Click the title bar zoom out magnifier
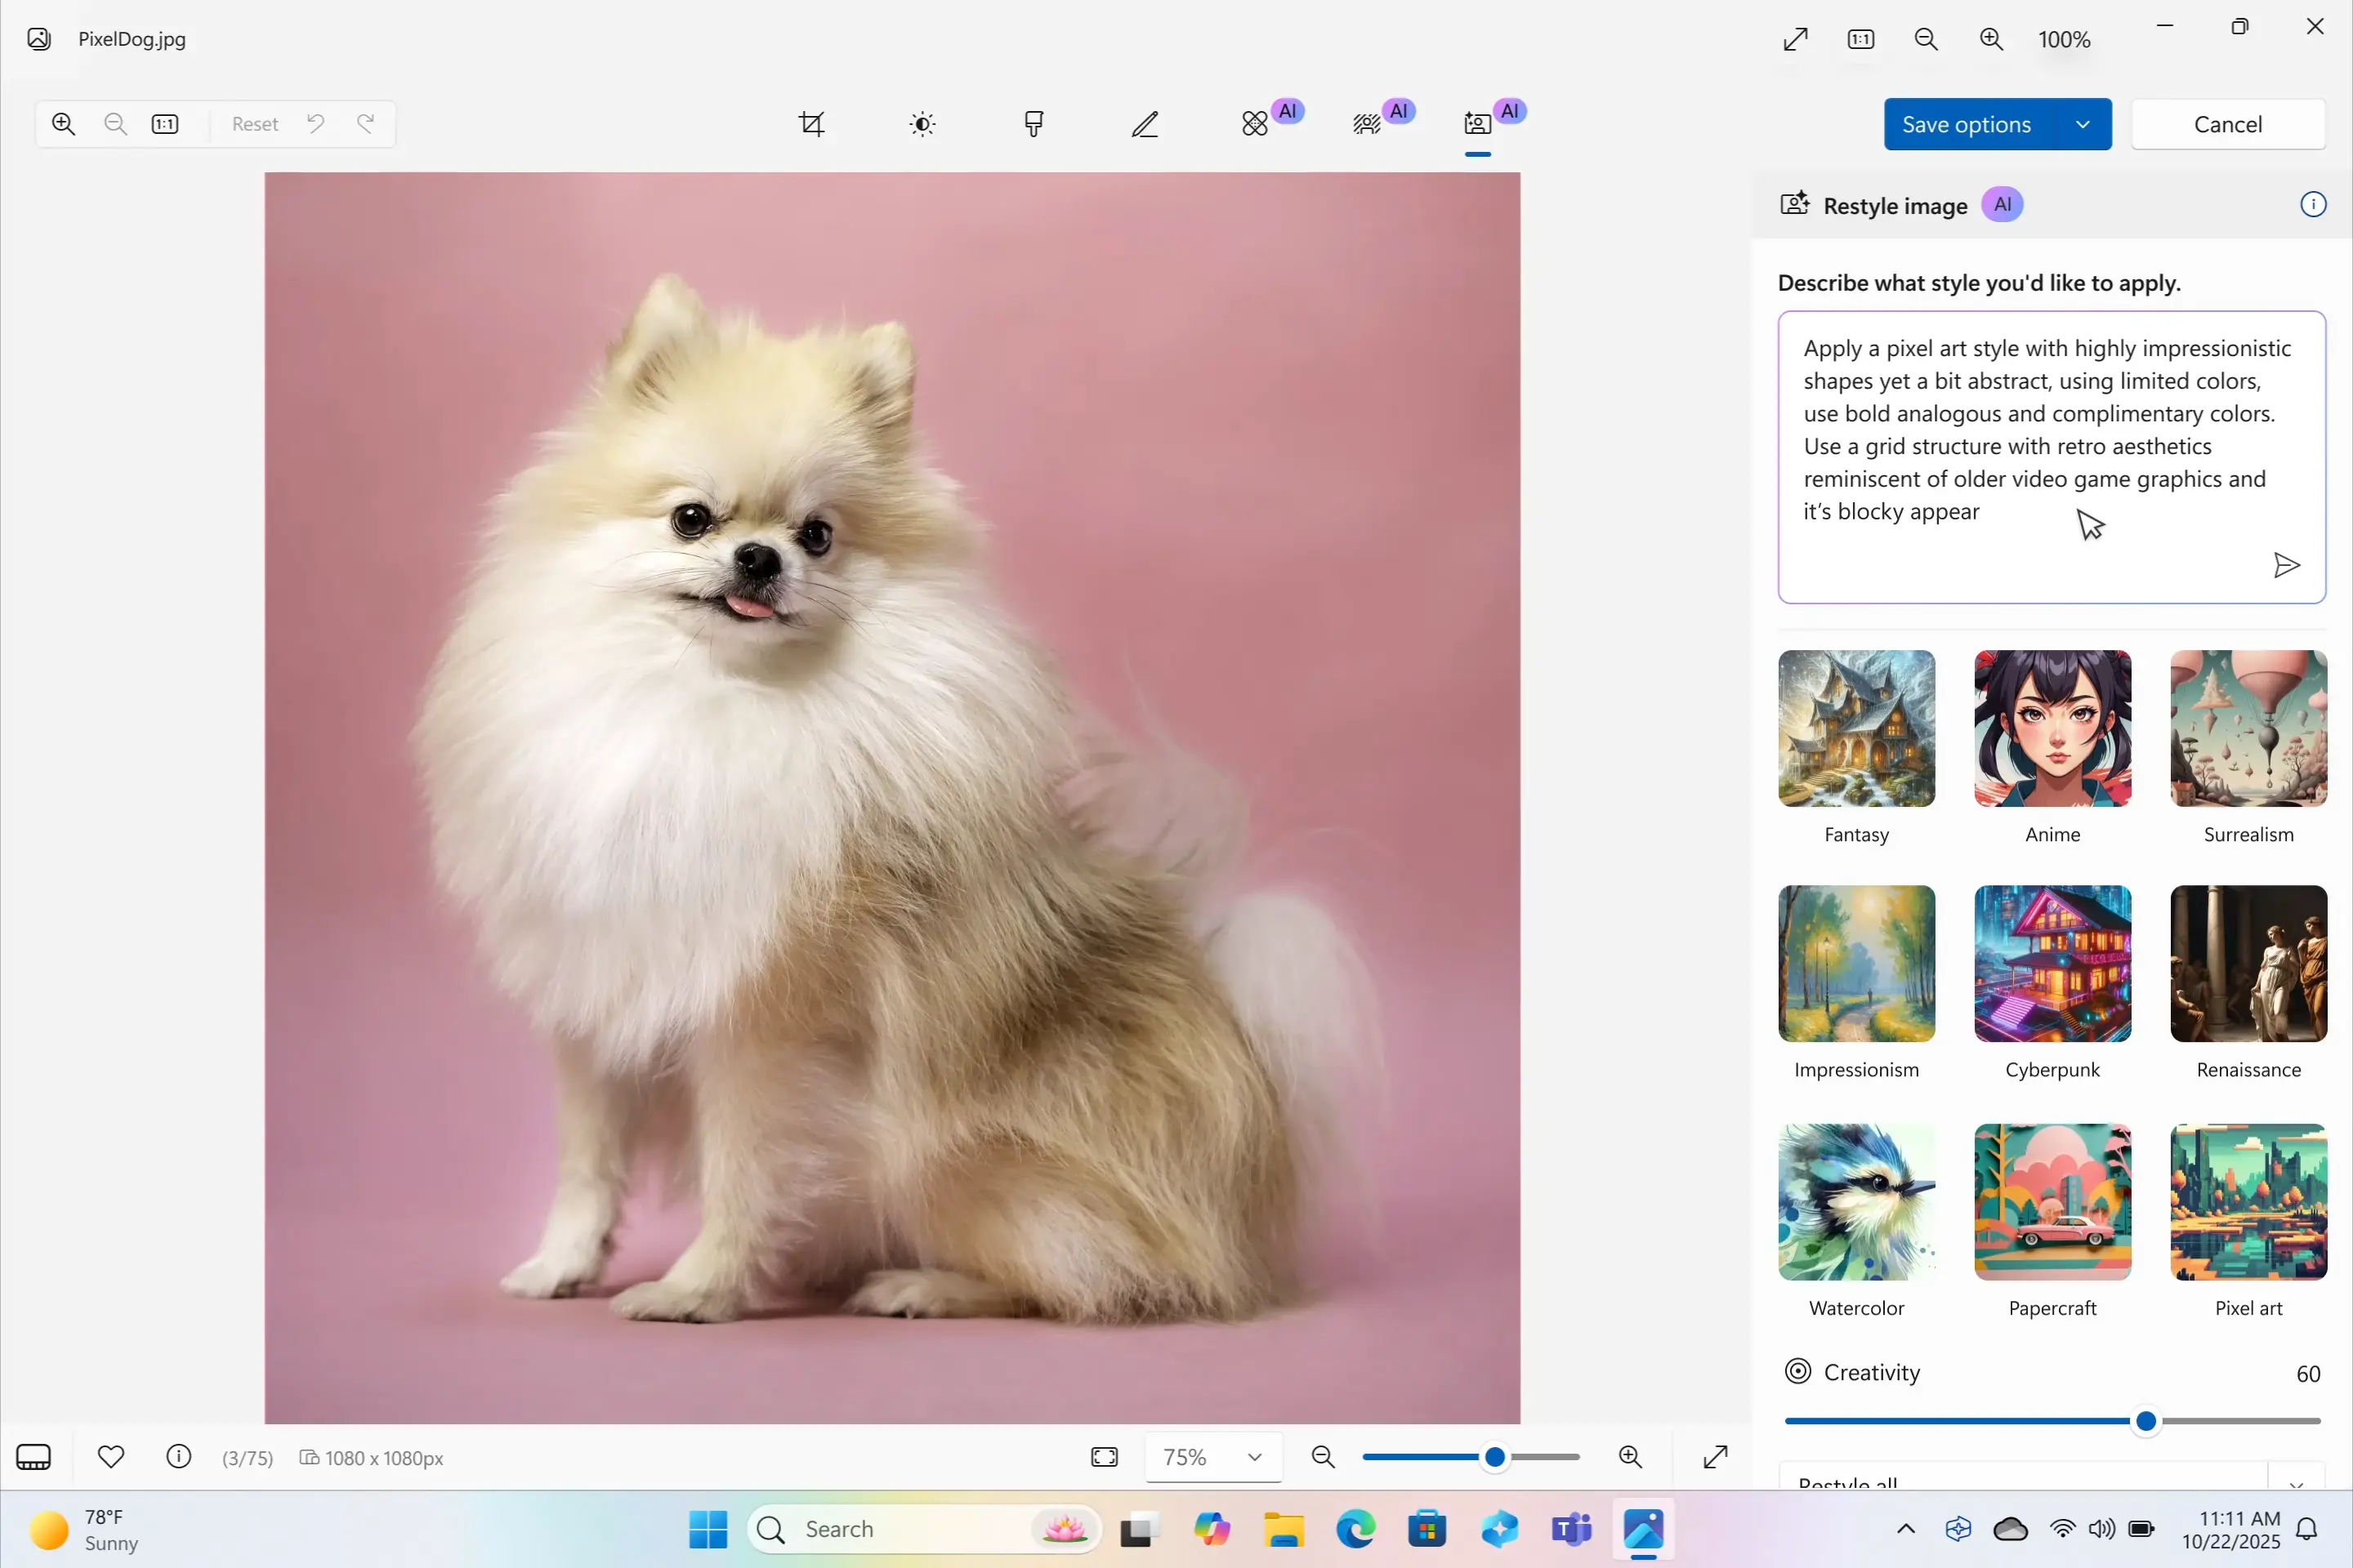The height and width of the screenshot is (1568, 2353). pyautogui.click(x=1926, y=39)
